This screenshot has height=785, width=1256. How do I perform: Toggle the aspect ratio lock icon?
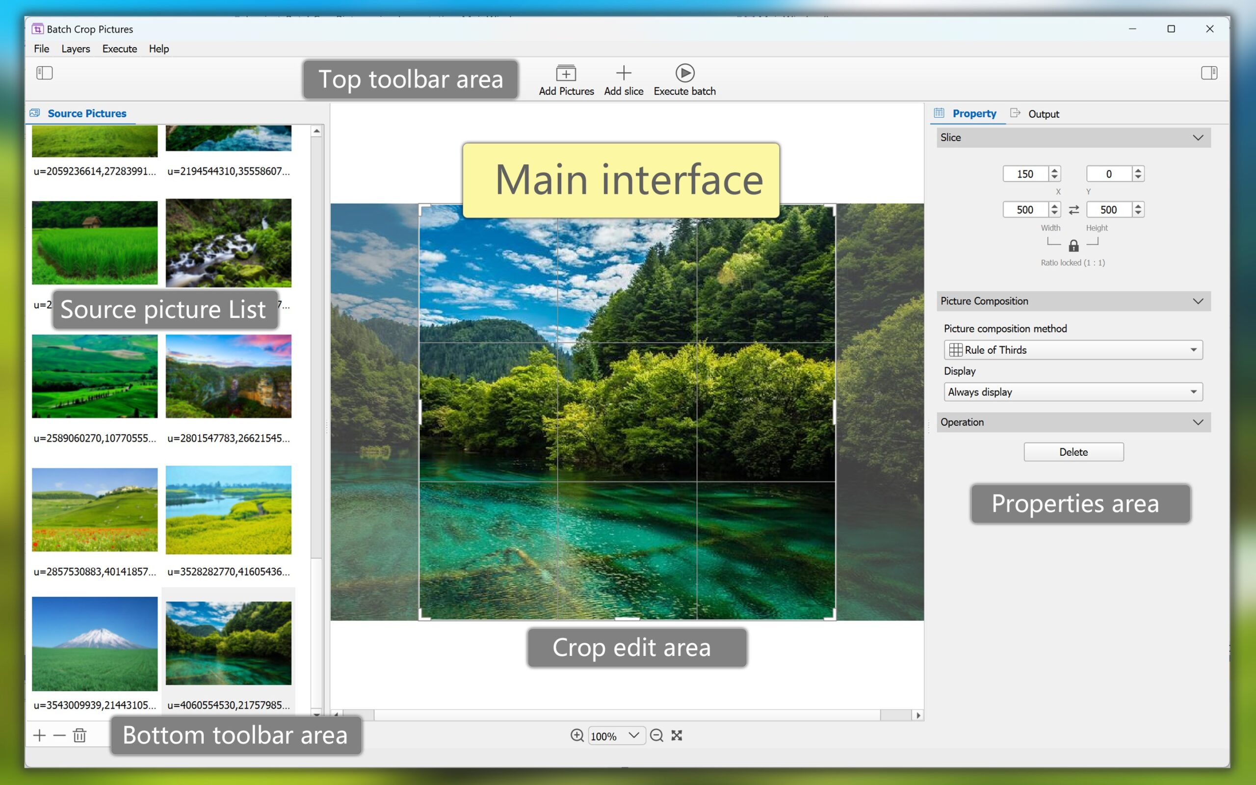coord(1074,246)
